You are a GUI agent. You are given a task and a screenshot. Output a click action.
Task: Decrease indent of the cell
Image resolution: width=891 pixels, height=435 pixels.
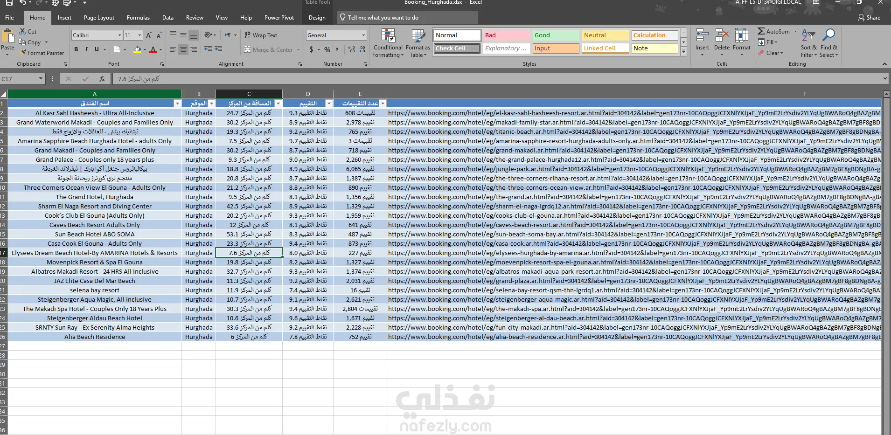tap(208, 49)
